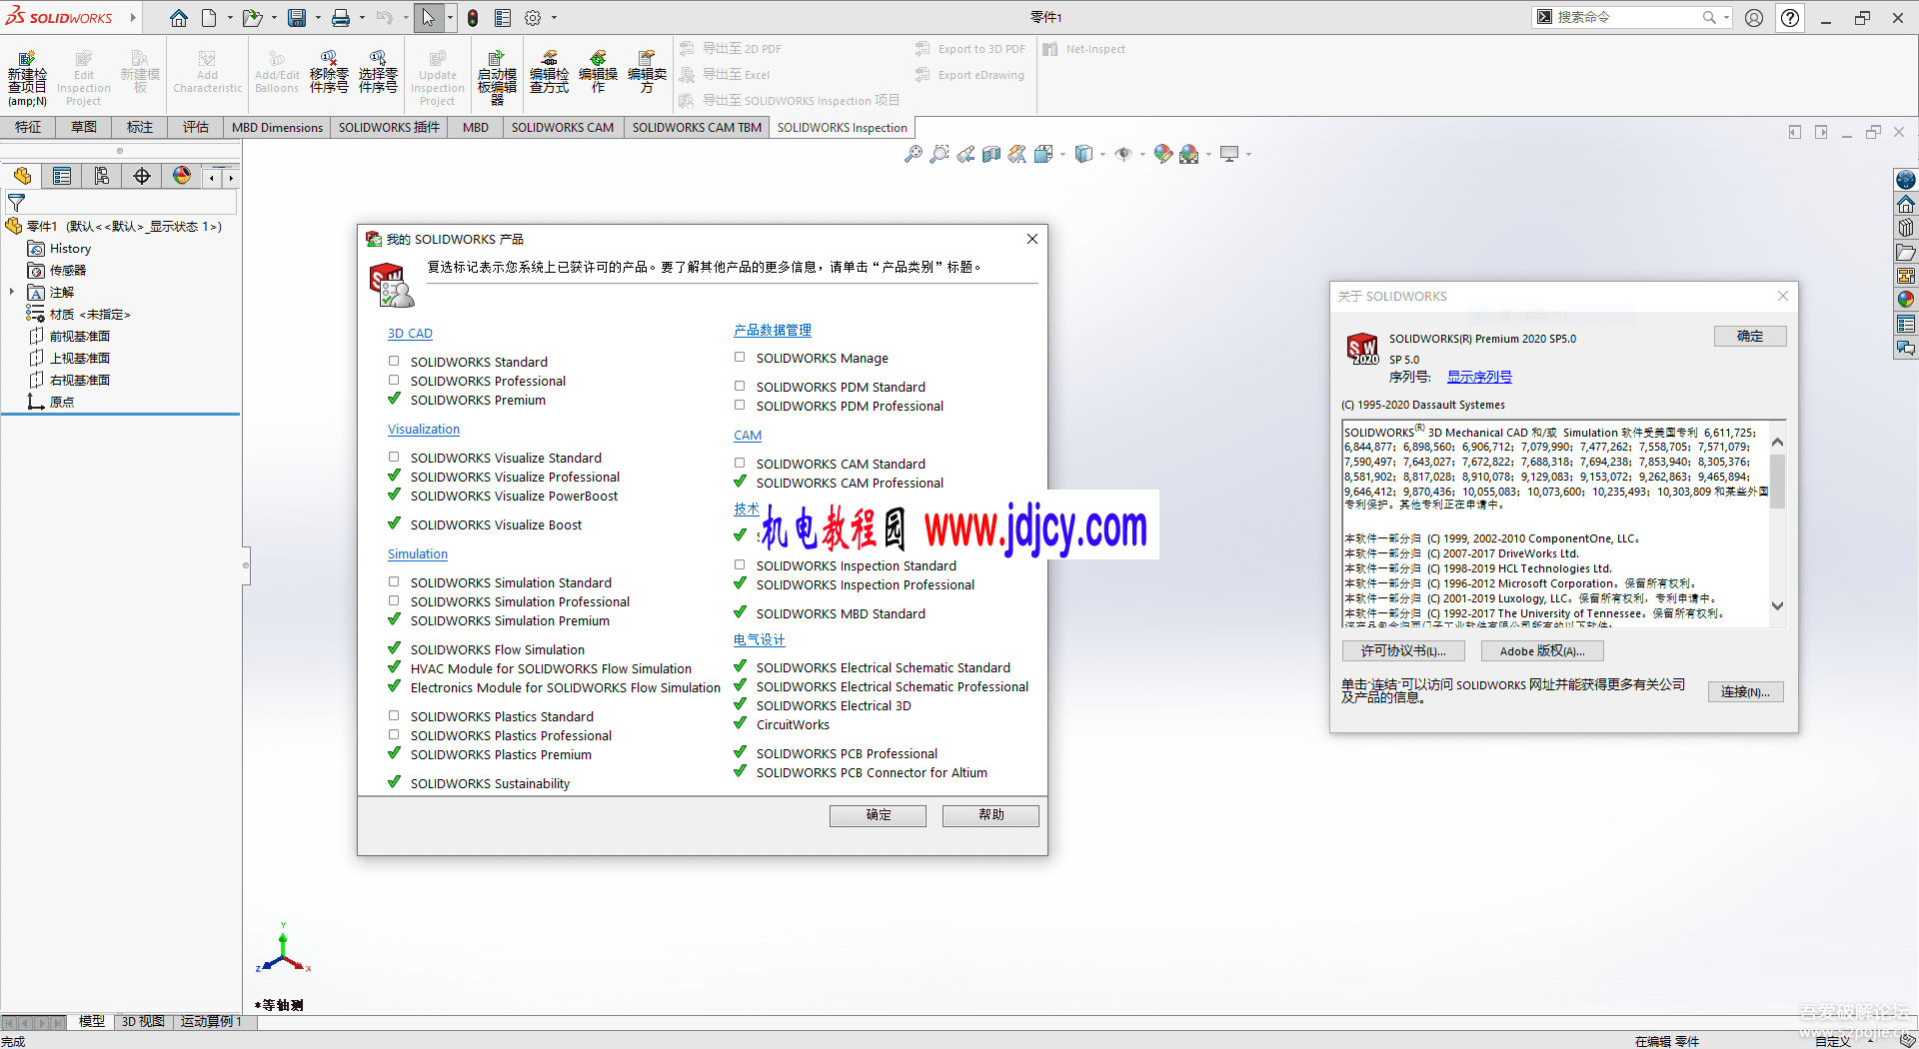
Task: Open File Explorer folder task pane icon
Action: pyautogui.click(x=1906, y=252)
